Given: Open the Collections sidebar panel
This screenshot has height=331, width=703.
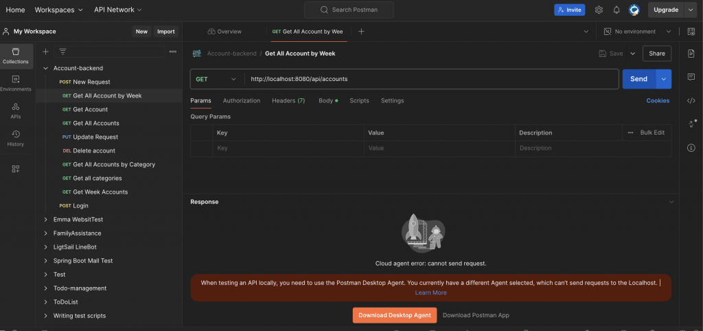Looking at the screenshot, I should [16, 56].
